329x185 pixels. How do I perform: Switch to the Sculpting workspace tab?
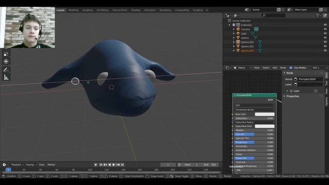point(87,10)
